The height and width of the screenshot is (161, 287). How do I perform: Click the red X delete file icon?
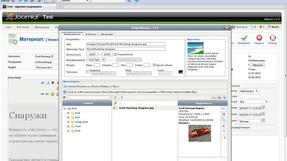224,114
